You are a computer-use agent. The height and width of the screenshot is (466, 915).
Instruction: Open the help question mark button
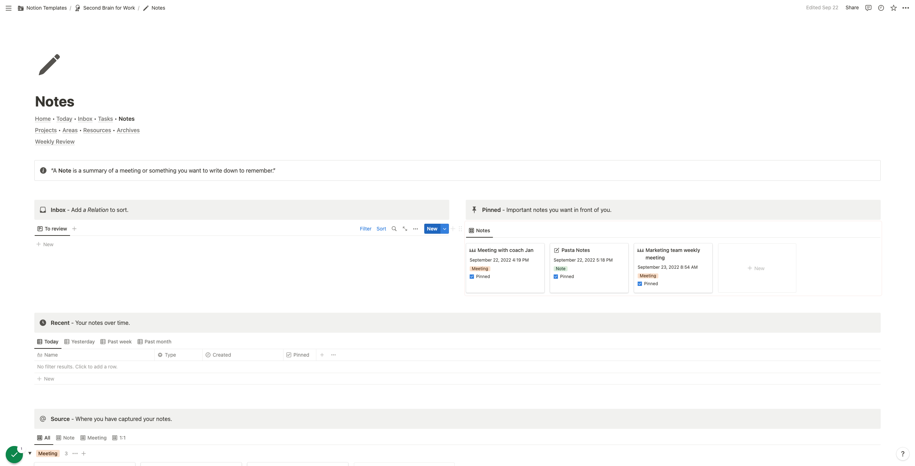[903, 454]
